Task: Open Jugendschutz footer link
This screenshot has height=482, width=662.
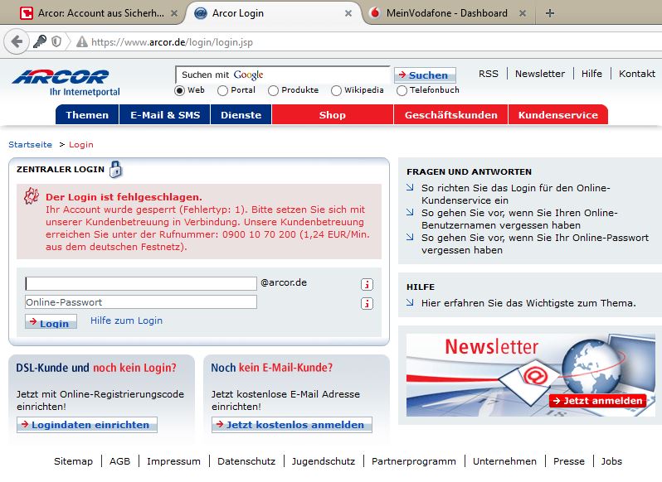Action: tap(324, 461)
